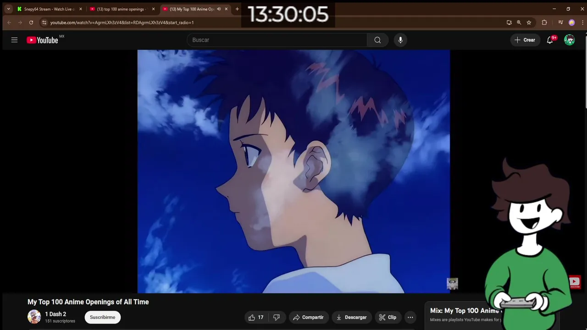This screenshot has width=587, height=330.
Task: Click the 151 suscriptores text
Action: click(x=60, y=321)
